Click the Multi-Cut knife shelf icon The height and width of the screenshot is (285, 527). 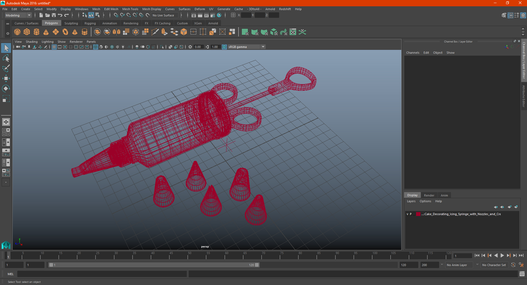click(x=155, y=32)
